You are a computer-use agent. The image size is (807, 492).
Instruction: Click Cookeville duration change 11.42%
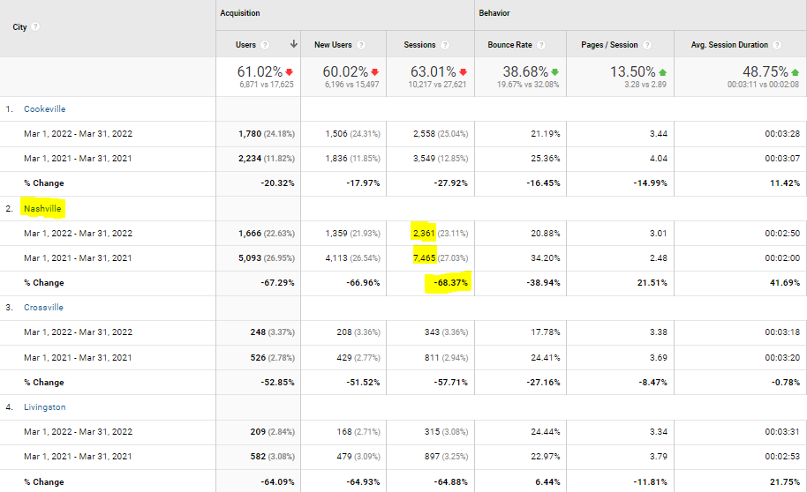point(785,183)
